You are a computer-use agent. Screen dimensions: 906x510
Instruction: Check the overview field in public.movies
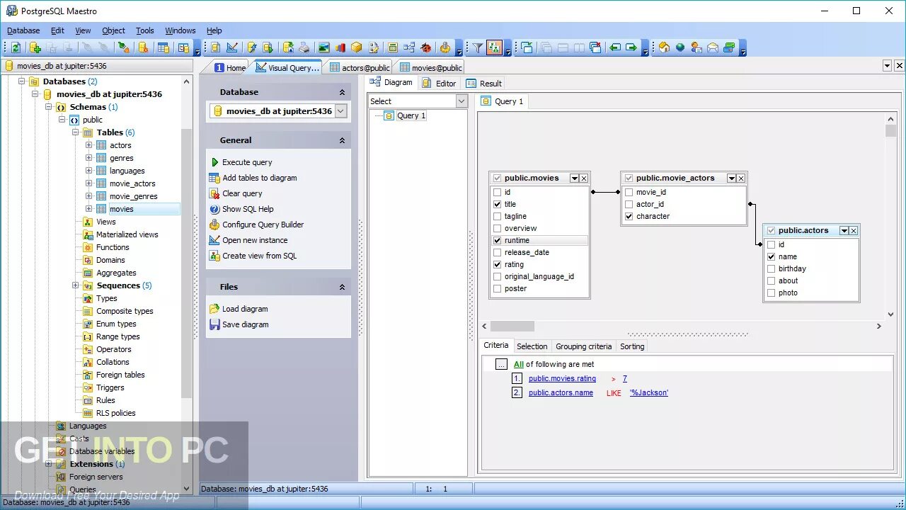[x=497, y=228]
